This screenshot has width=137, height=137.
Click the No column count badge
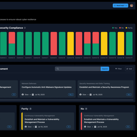(x=86, y=109)
